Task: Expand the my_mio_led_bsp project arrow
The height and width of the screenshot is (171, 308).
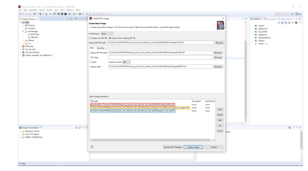Action: pos(20,52)
